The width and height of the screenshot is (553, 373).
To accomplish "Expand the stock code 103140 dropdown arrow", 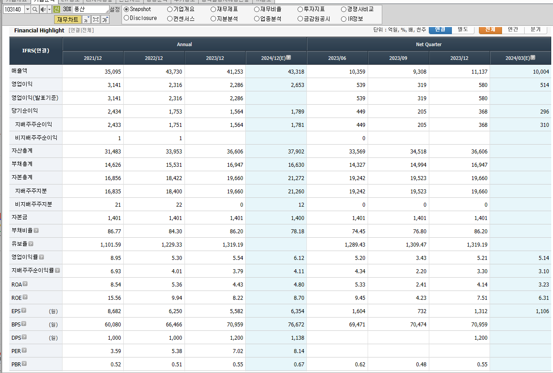I will click(x=27, y=9).
